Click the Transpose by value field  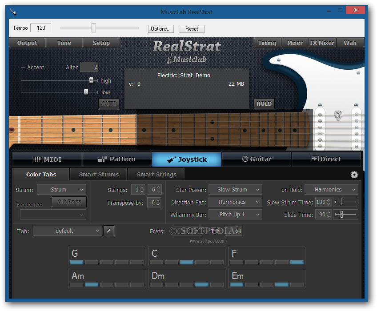(x=154, y=203)
